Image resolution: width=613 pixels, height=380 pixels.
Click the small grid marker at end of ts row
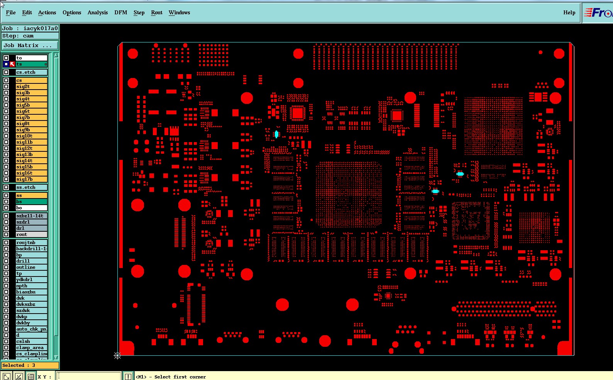(46, 64)
